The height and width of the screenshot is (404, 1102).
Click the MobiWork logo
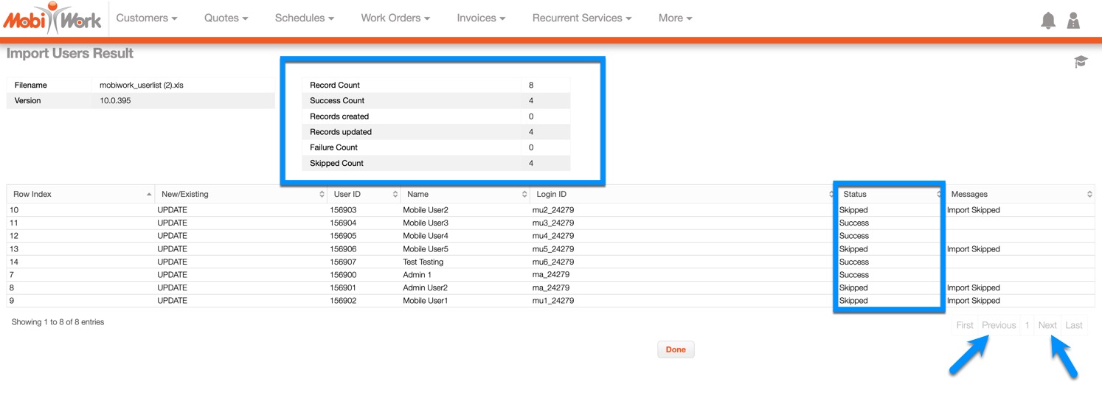point(52,18)
